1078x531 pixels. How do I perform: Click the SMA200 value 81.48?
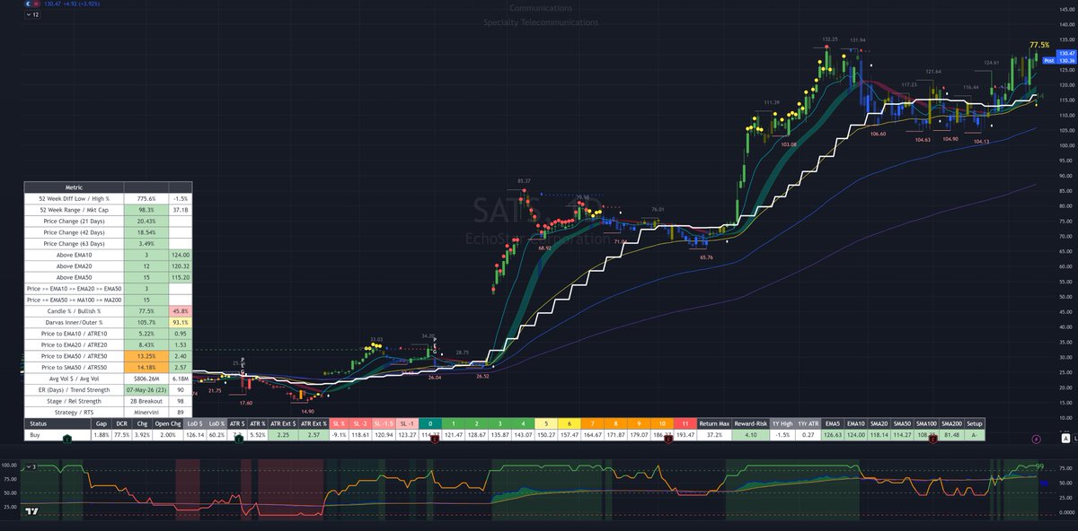point(950,434)
